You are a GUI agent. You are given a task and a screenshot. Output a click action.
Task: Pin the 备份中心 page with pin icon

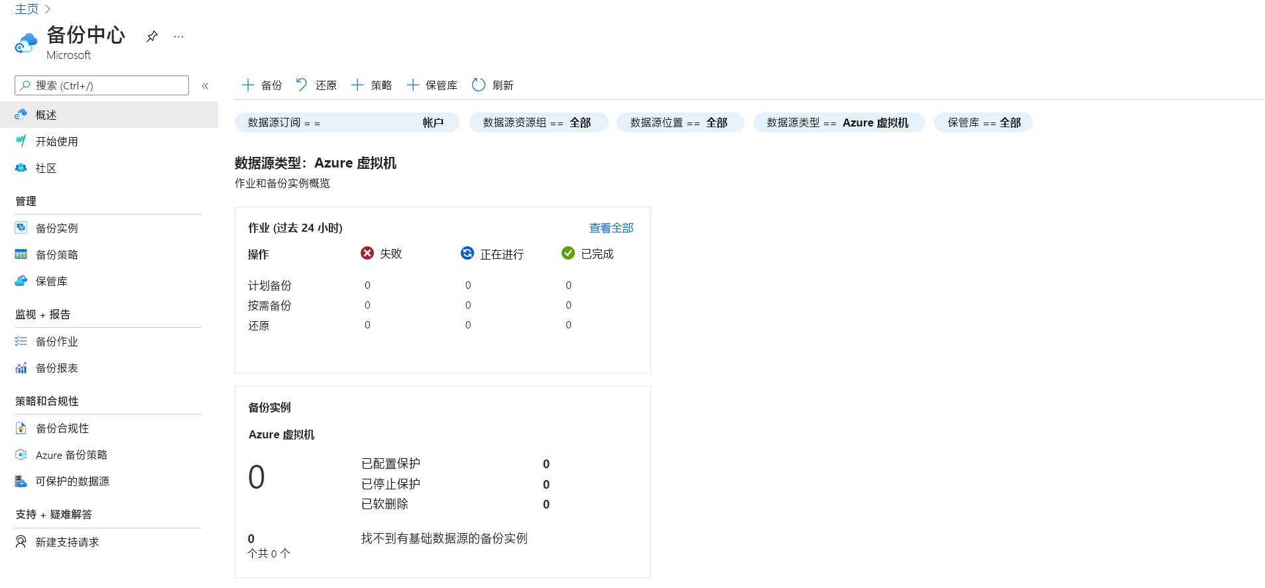coord(152,36)
